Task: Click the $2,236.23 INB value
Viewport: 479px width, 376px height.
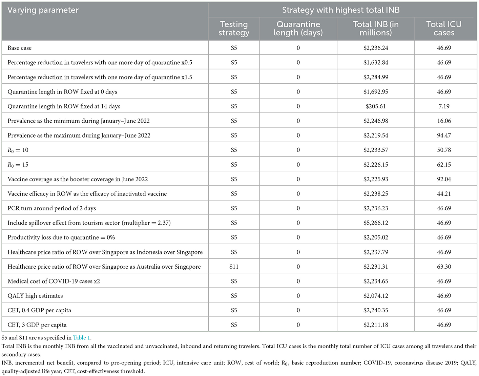Action: pyautogui.click(x=376, y=208)
